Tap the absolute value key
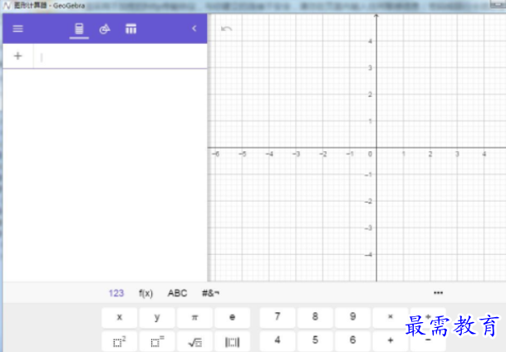Image resolution: width=506 pixels, height=352 pixels. [x=233, y=341]
